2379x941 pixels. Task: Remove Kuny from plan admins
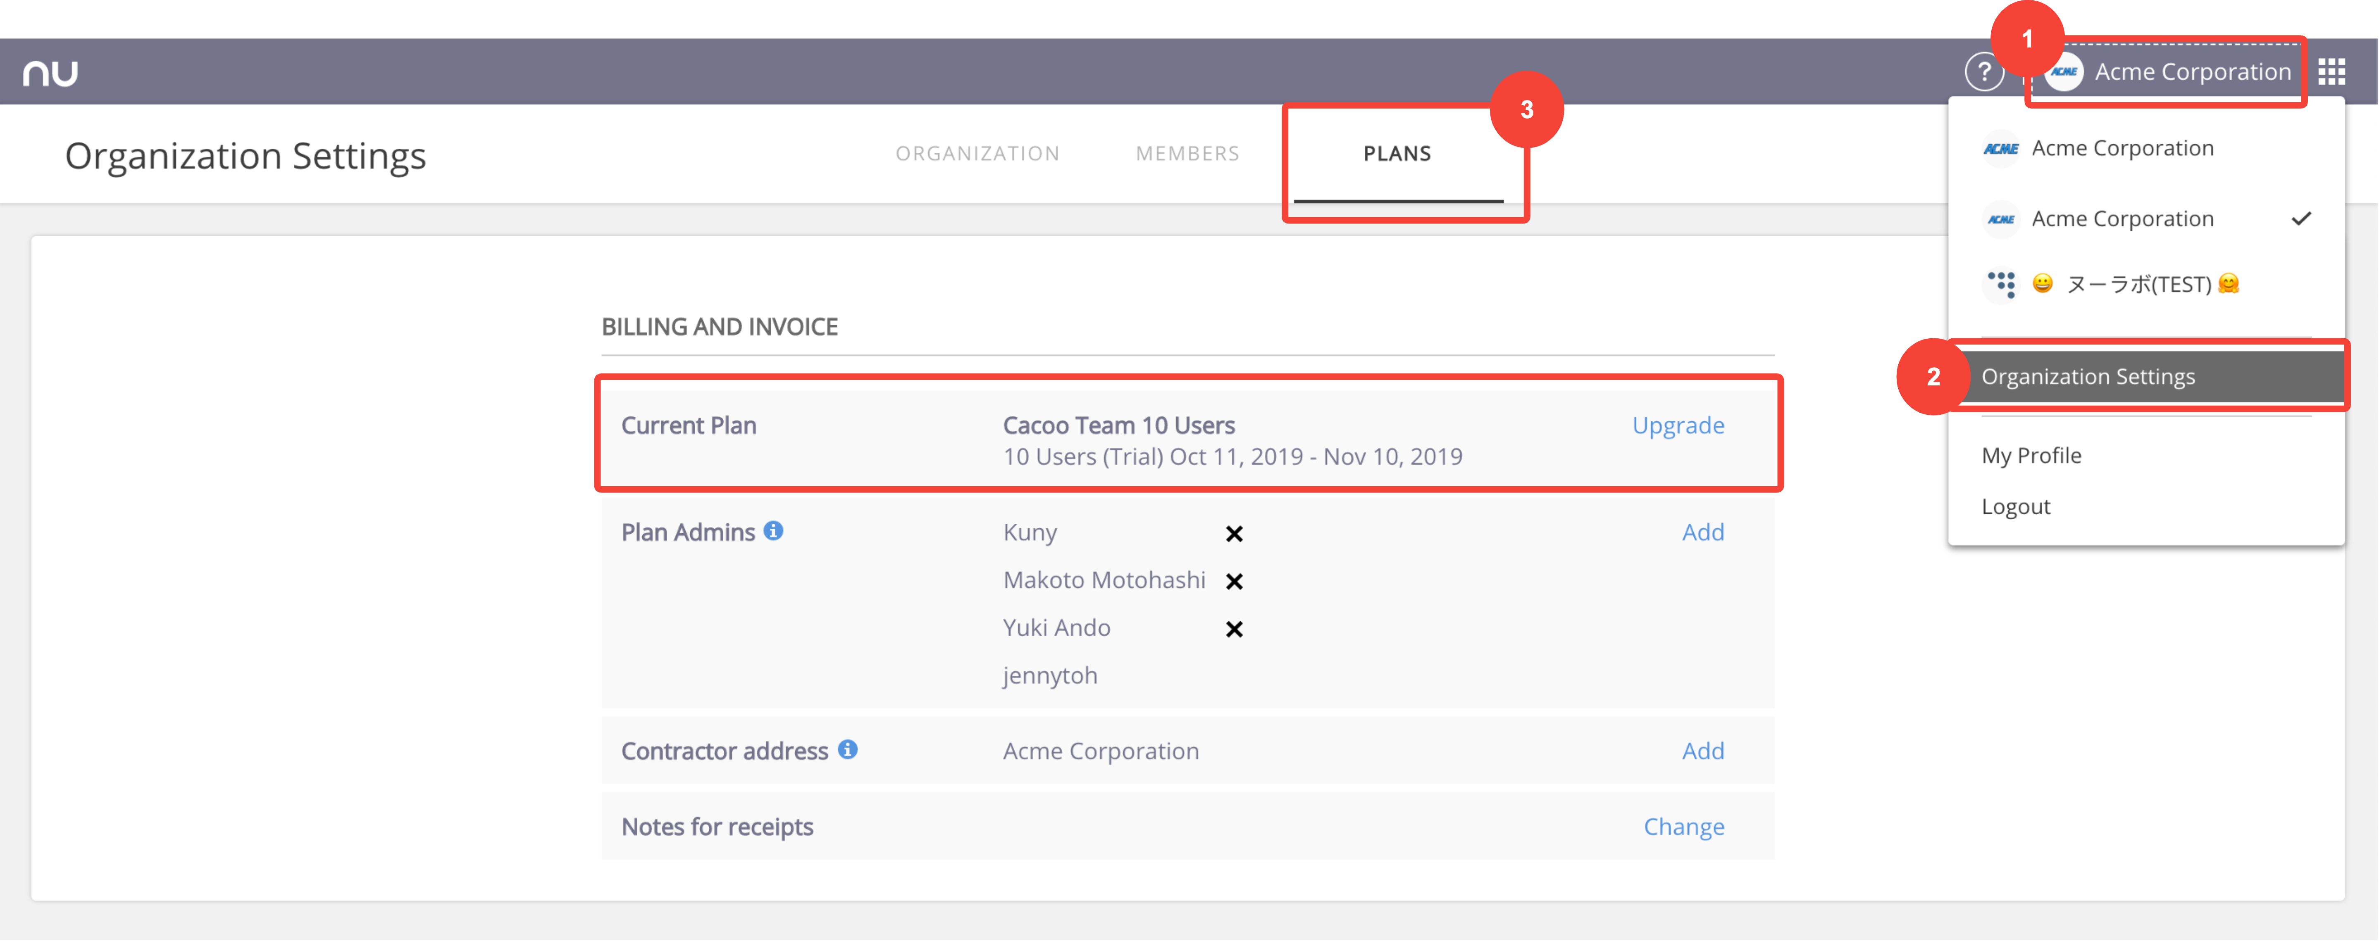tap(1234, 534)
